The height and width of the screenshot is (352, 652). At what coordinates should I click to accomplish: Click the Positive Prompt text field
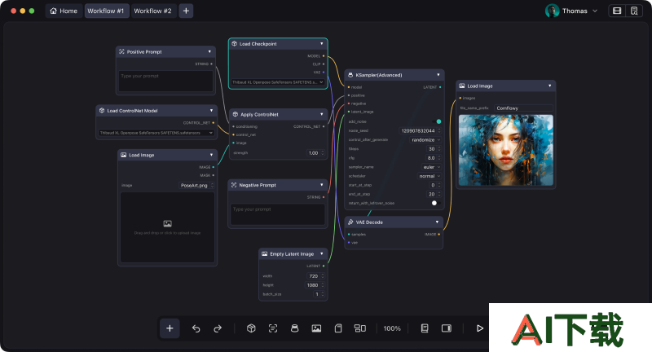coord(165,80)
